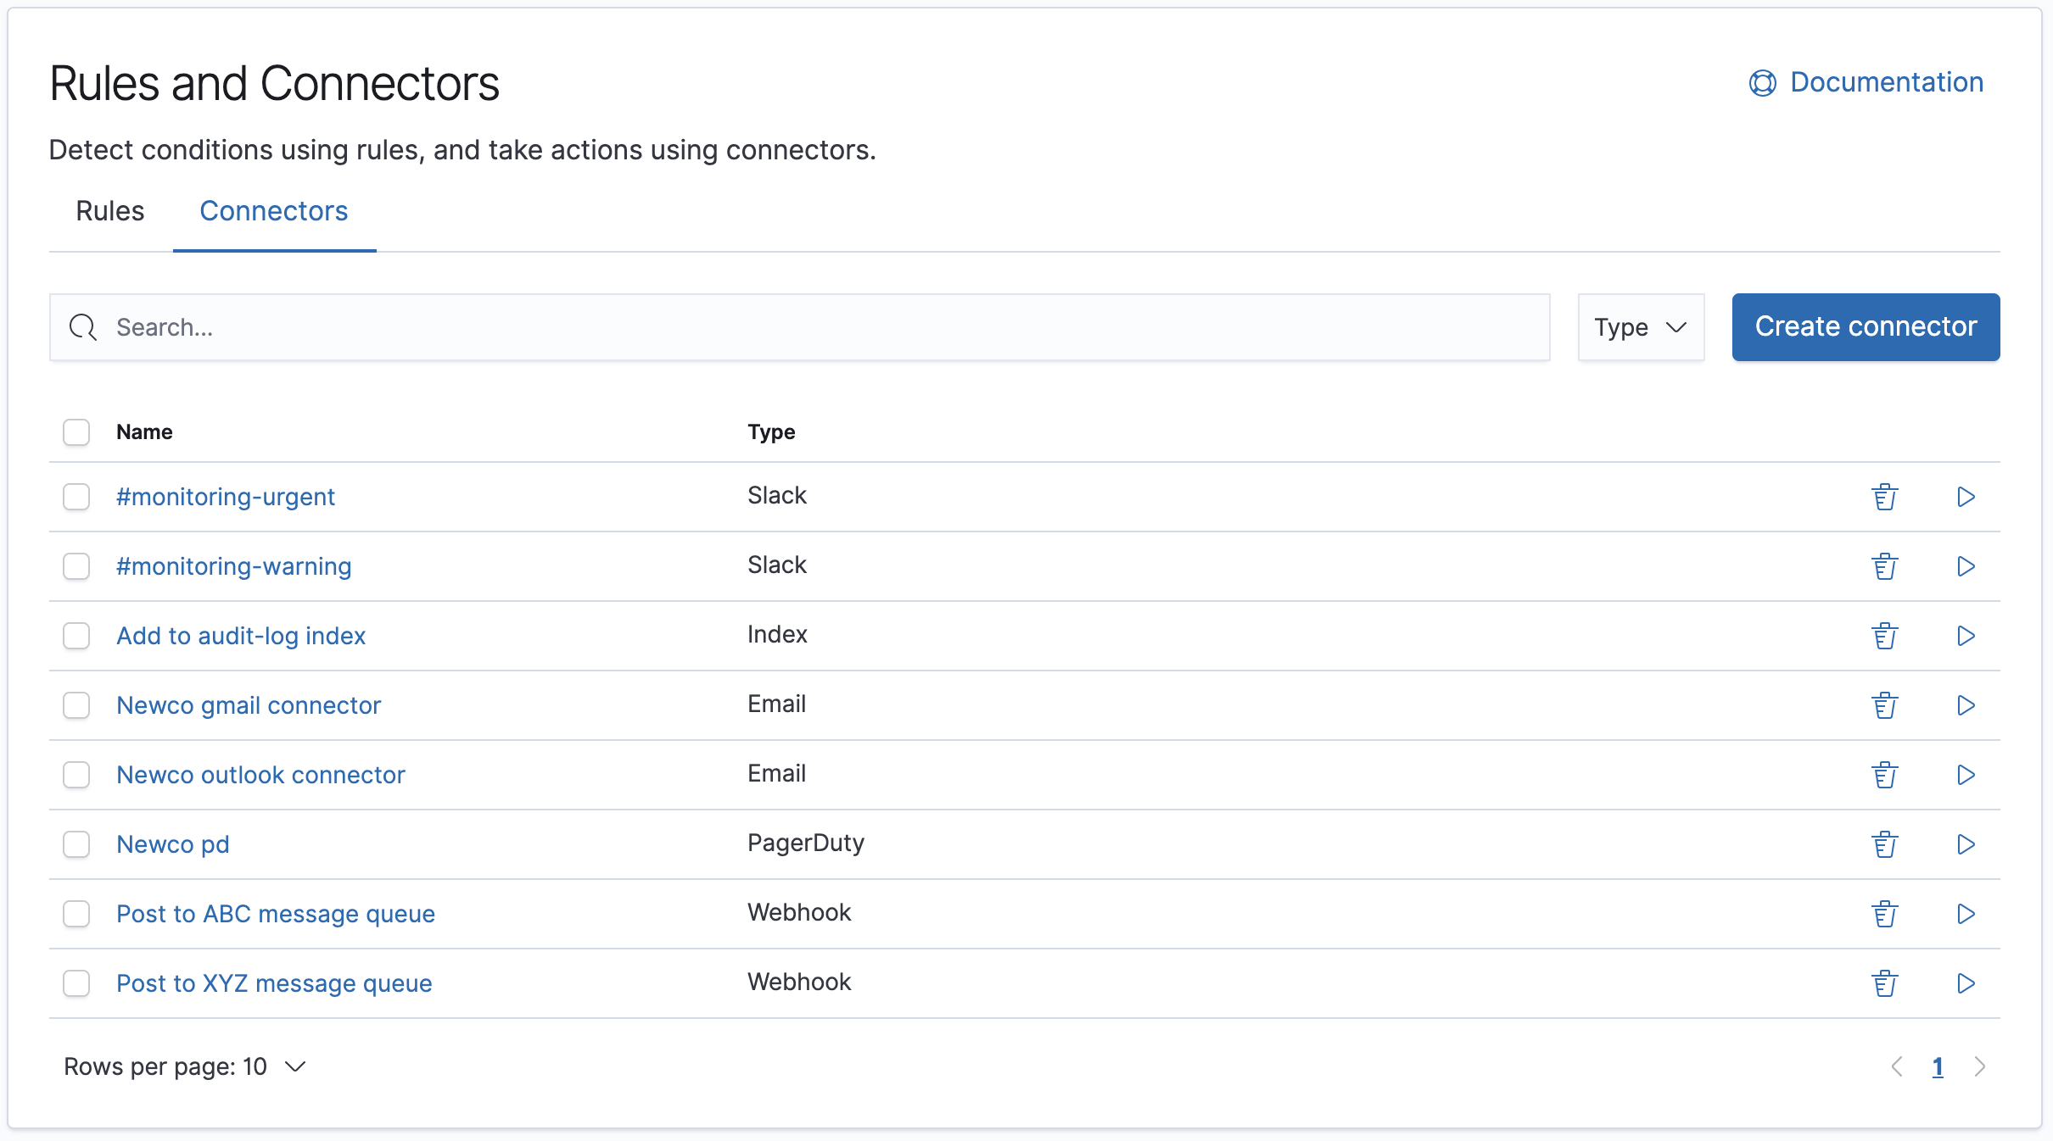2053x1141 pixels.
Task: Run the Newco gmail connector using play icon
Action: pos(1966,705)
